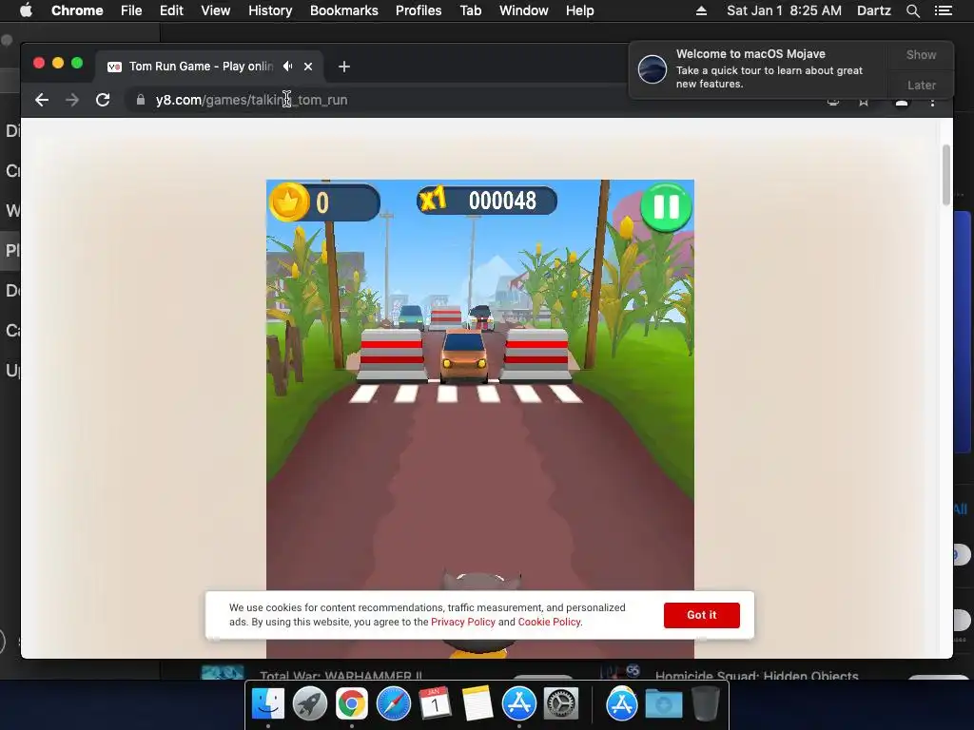
Task: Dismiss notification with Later
Action: pos(921,85)
